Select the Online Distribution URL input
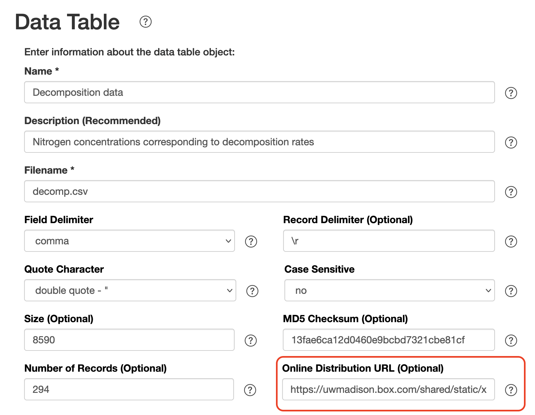The width and height of the screenshot is (535, 415). tap(389, 389)
